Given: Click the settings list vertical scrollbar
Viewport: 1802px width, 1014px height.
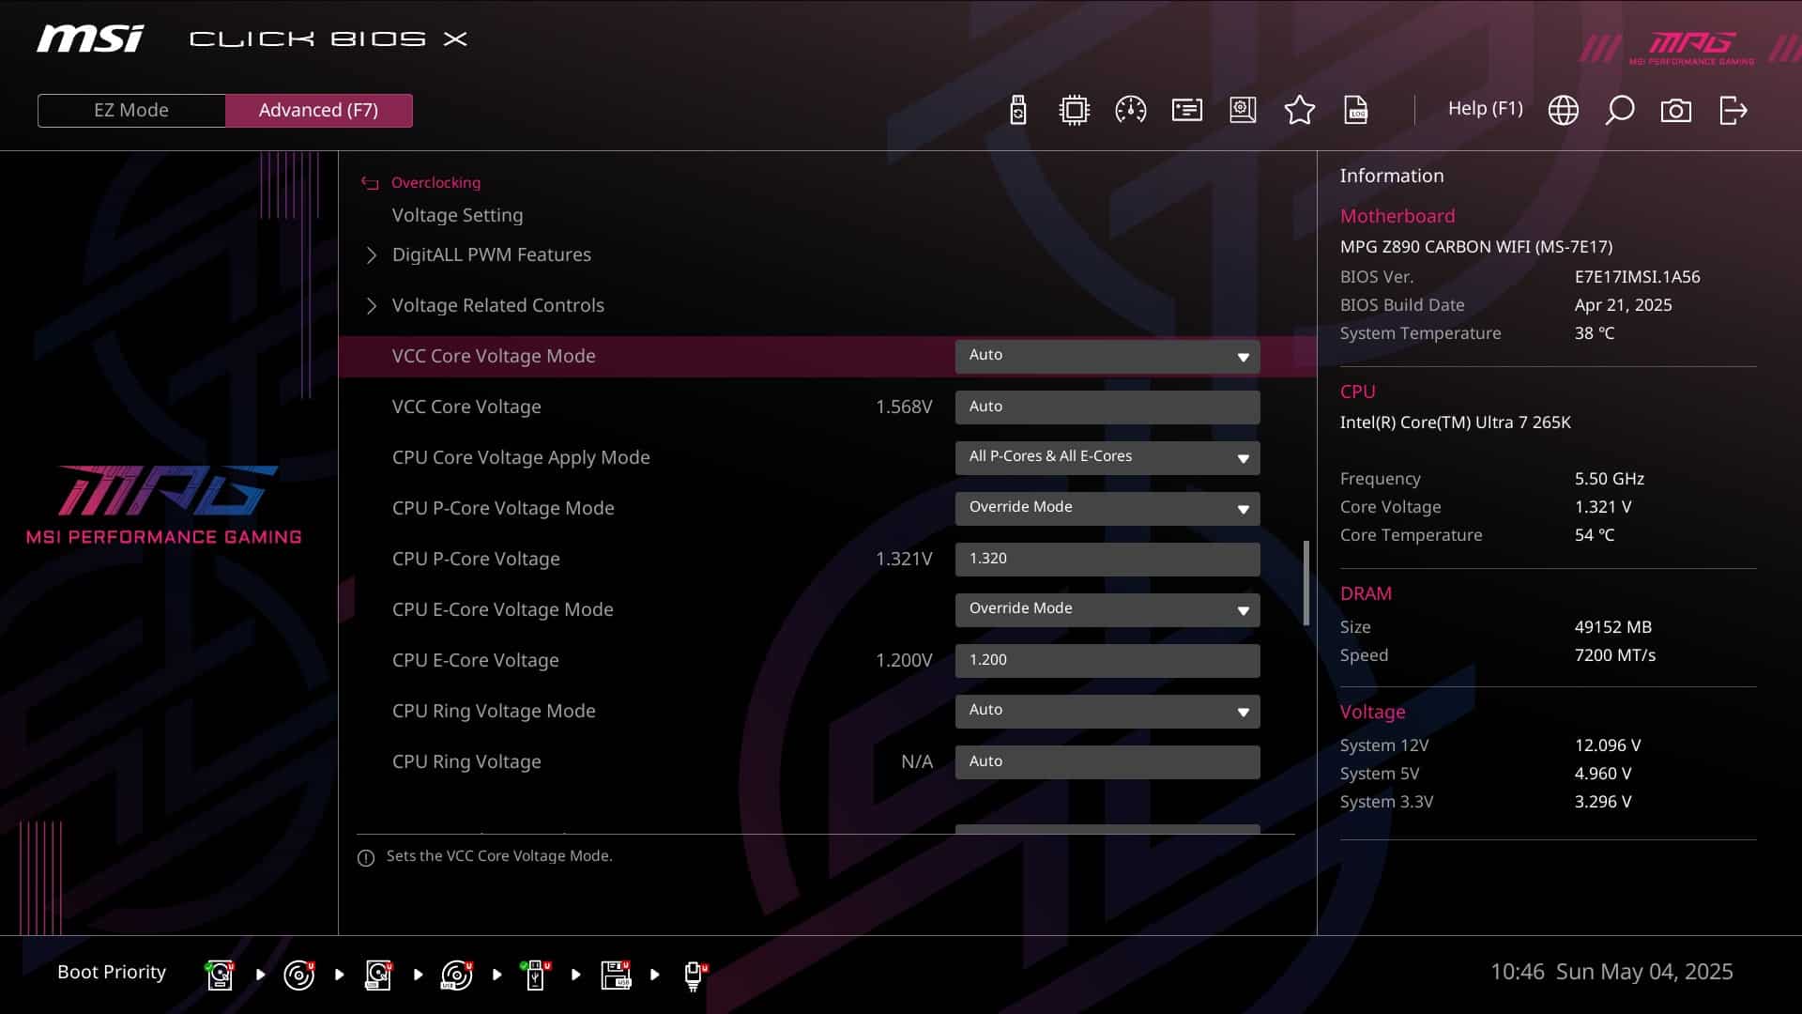Looking at the screenshot, I should [x=1306, y=582].
